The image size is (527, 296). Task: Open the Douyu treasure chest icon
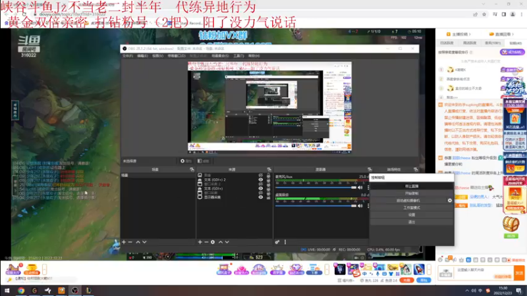click(511, 224)
